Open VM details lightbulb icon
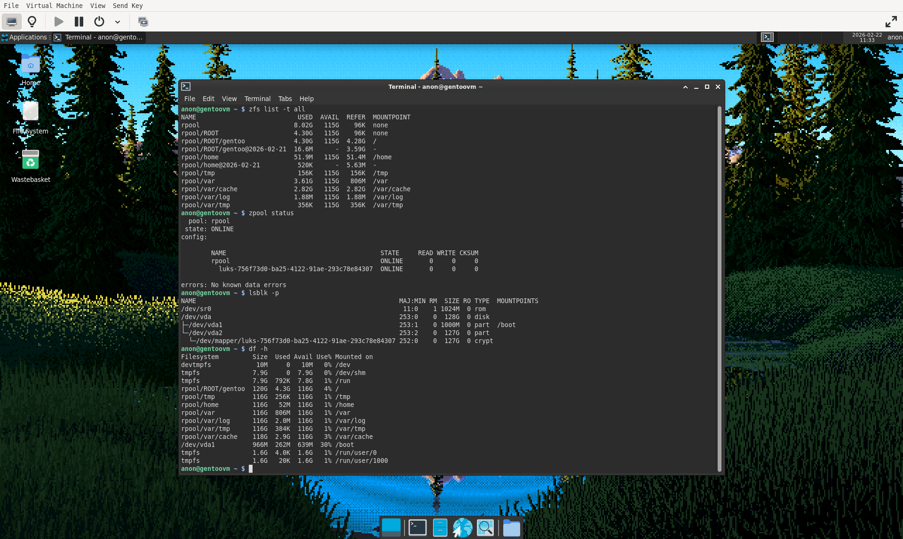The height and width of the screenshot is (539, 903). click(32, 22)
